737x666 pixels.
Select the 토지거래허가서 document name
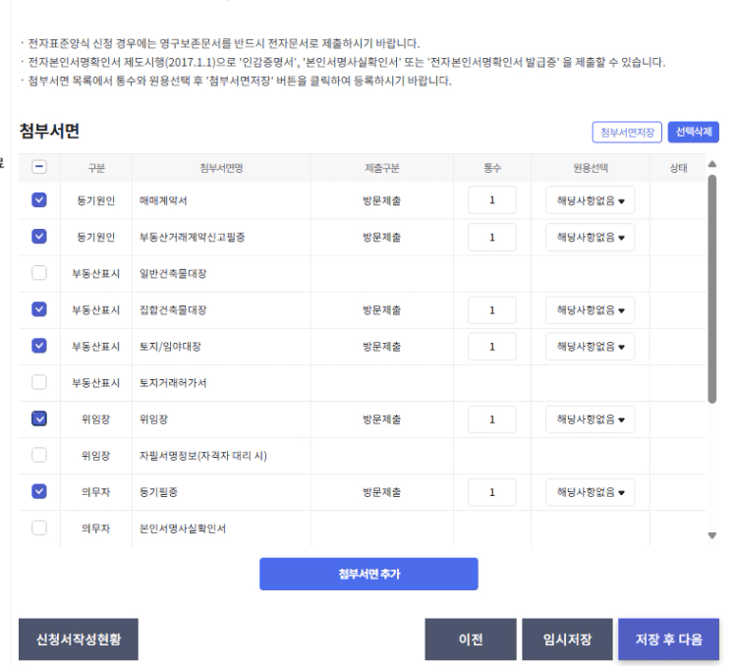173,383
